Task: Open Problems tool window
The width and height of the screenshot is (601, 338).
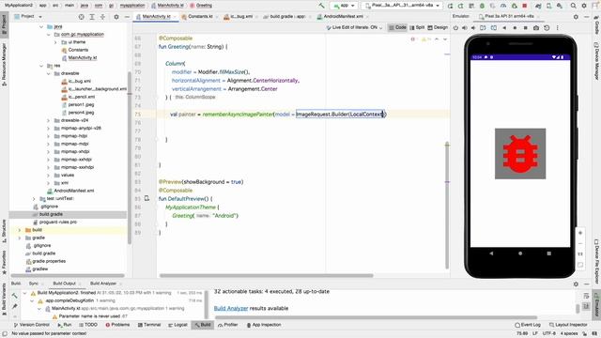Action: point(117,325)
